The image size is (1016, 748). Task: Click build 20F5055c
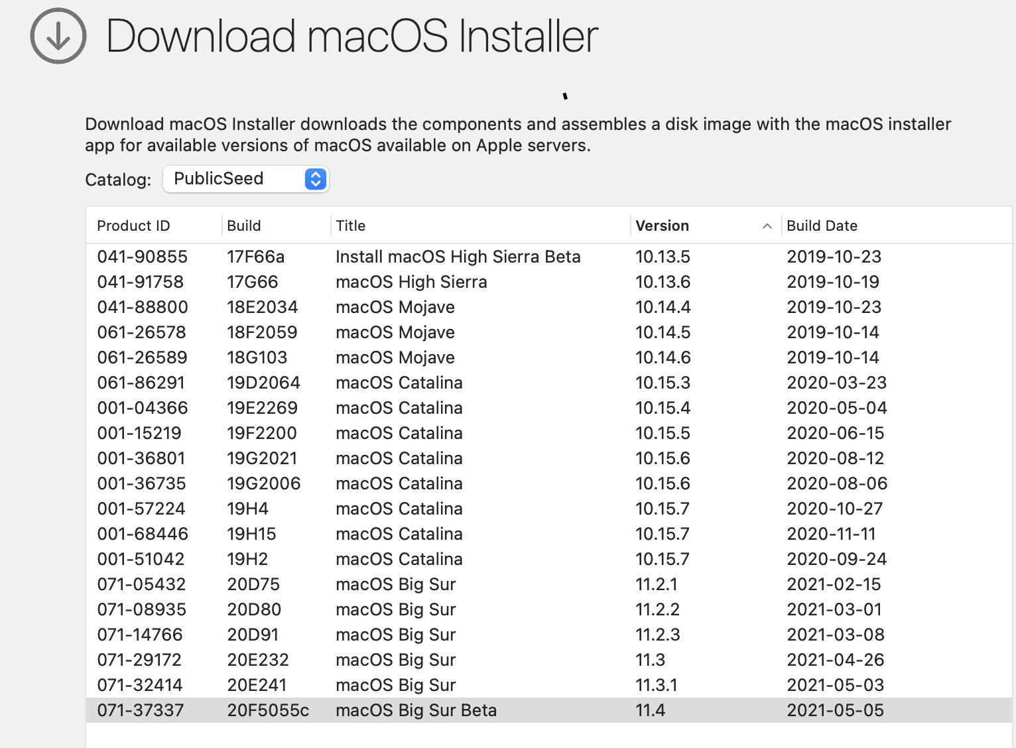coord(268,710)
